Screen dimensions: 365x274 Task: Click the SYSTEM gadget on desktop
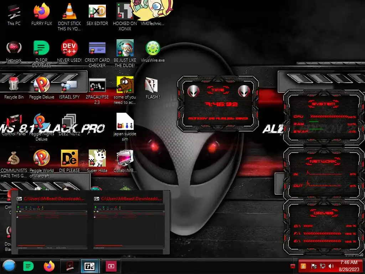point(324,118)
